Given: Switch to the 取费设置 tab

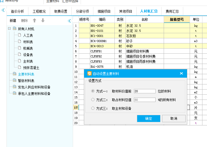Looking at the screenshot, I should click(61, 11).
